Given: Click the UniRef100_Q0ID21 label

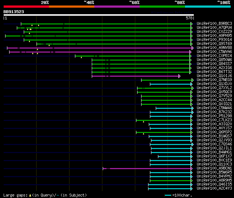Looking at the screenshot, I should click(x=214, y=104).
